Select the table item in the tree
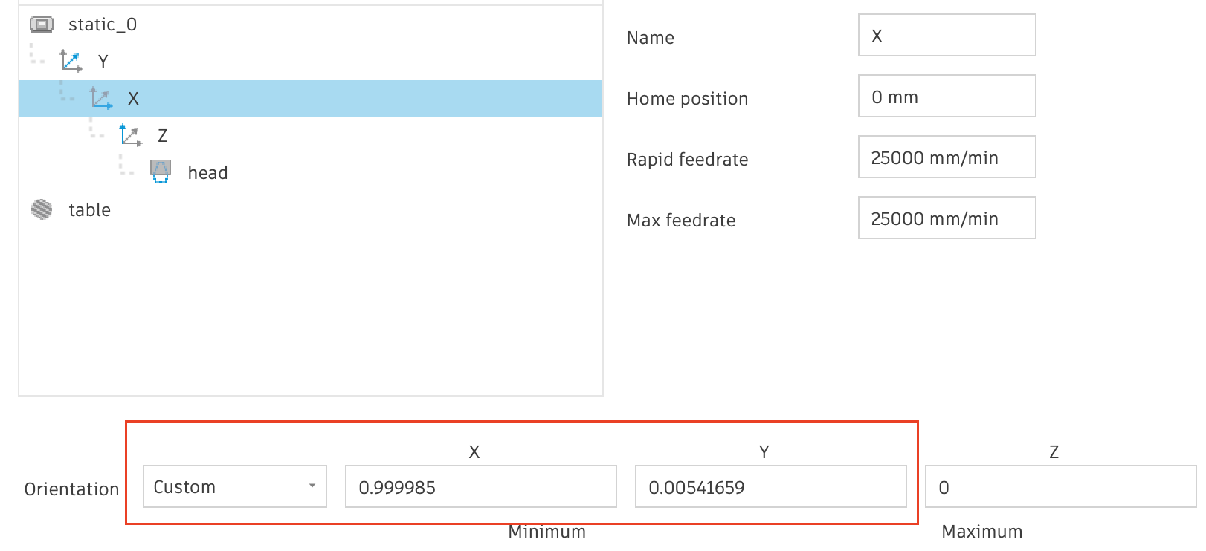This screenshot has width=1206, height=551. (x=89, y=209)
